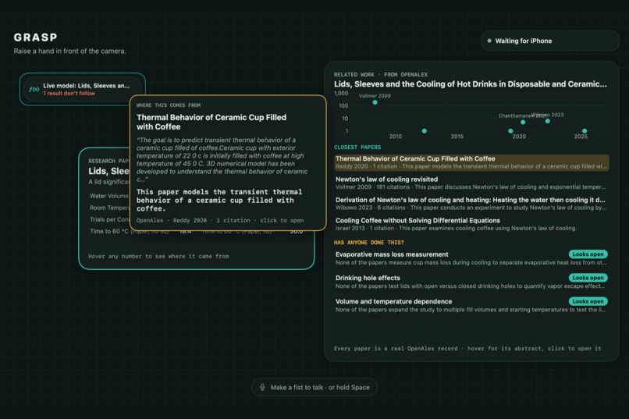629x419 pixels.
Task: Open Thermal Behavior of Ceramic Cup popup title
Action: point(211,122)
